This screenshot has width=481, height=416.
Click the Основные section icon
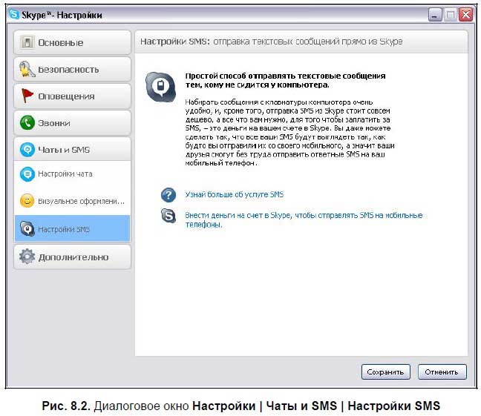coord(27,43)
